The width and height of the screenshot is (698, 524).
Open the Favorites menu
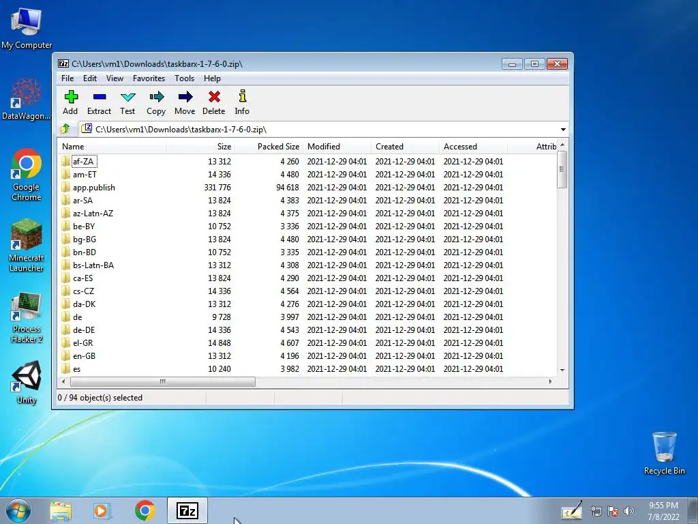tap(149, 78)
